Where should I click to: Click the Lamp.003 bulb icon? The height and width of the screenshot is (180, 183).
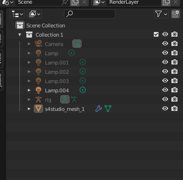tap(38, 81)
